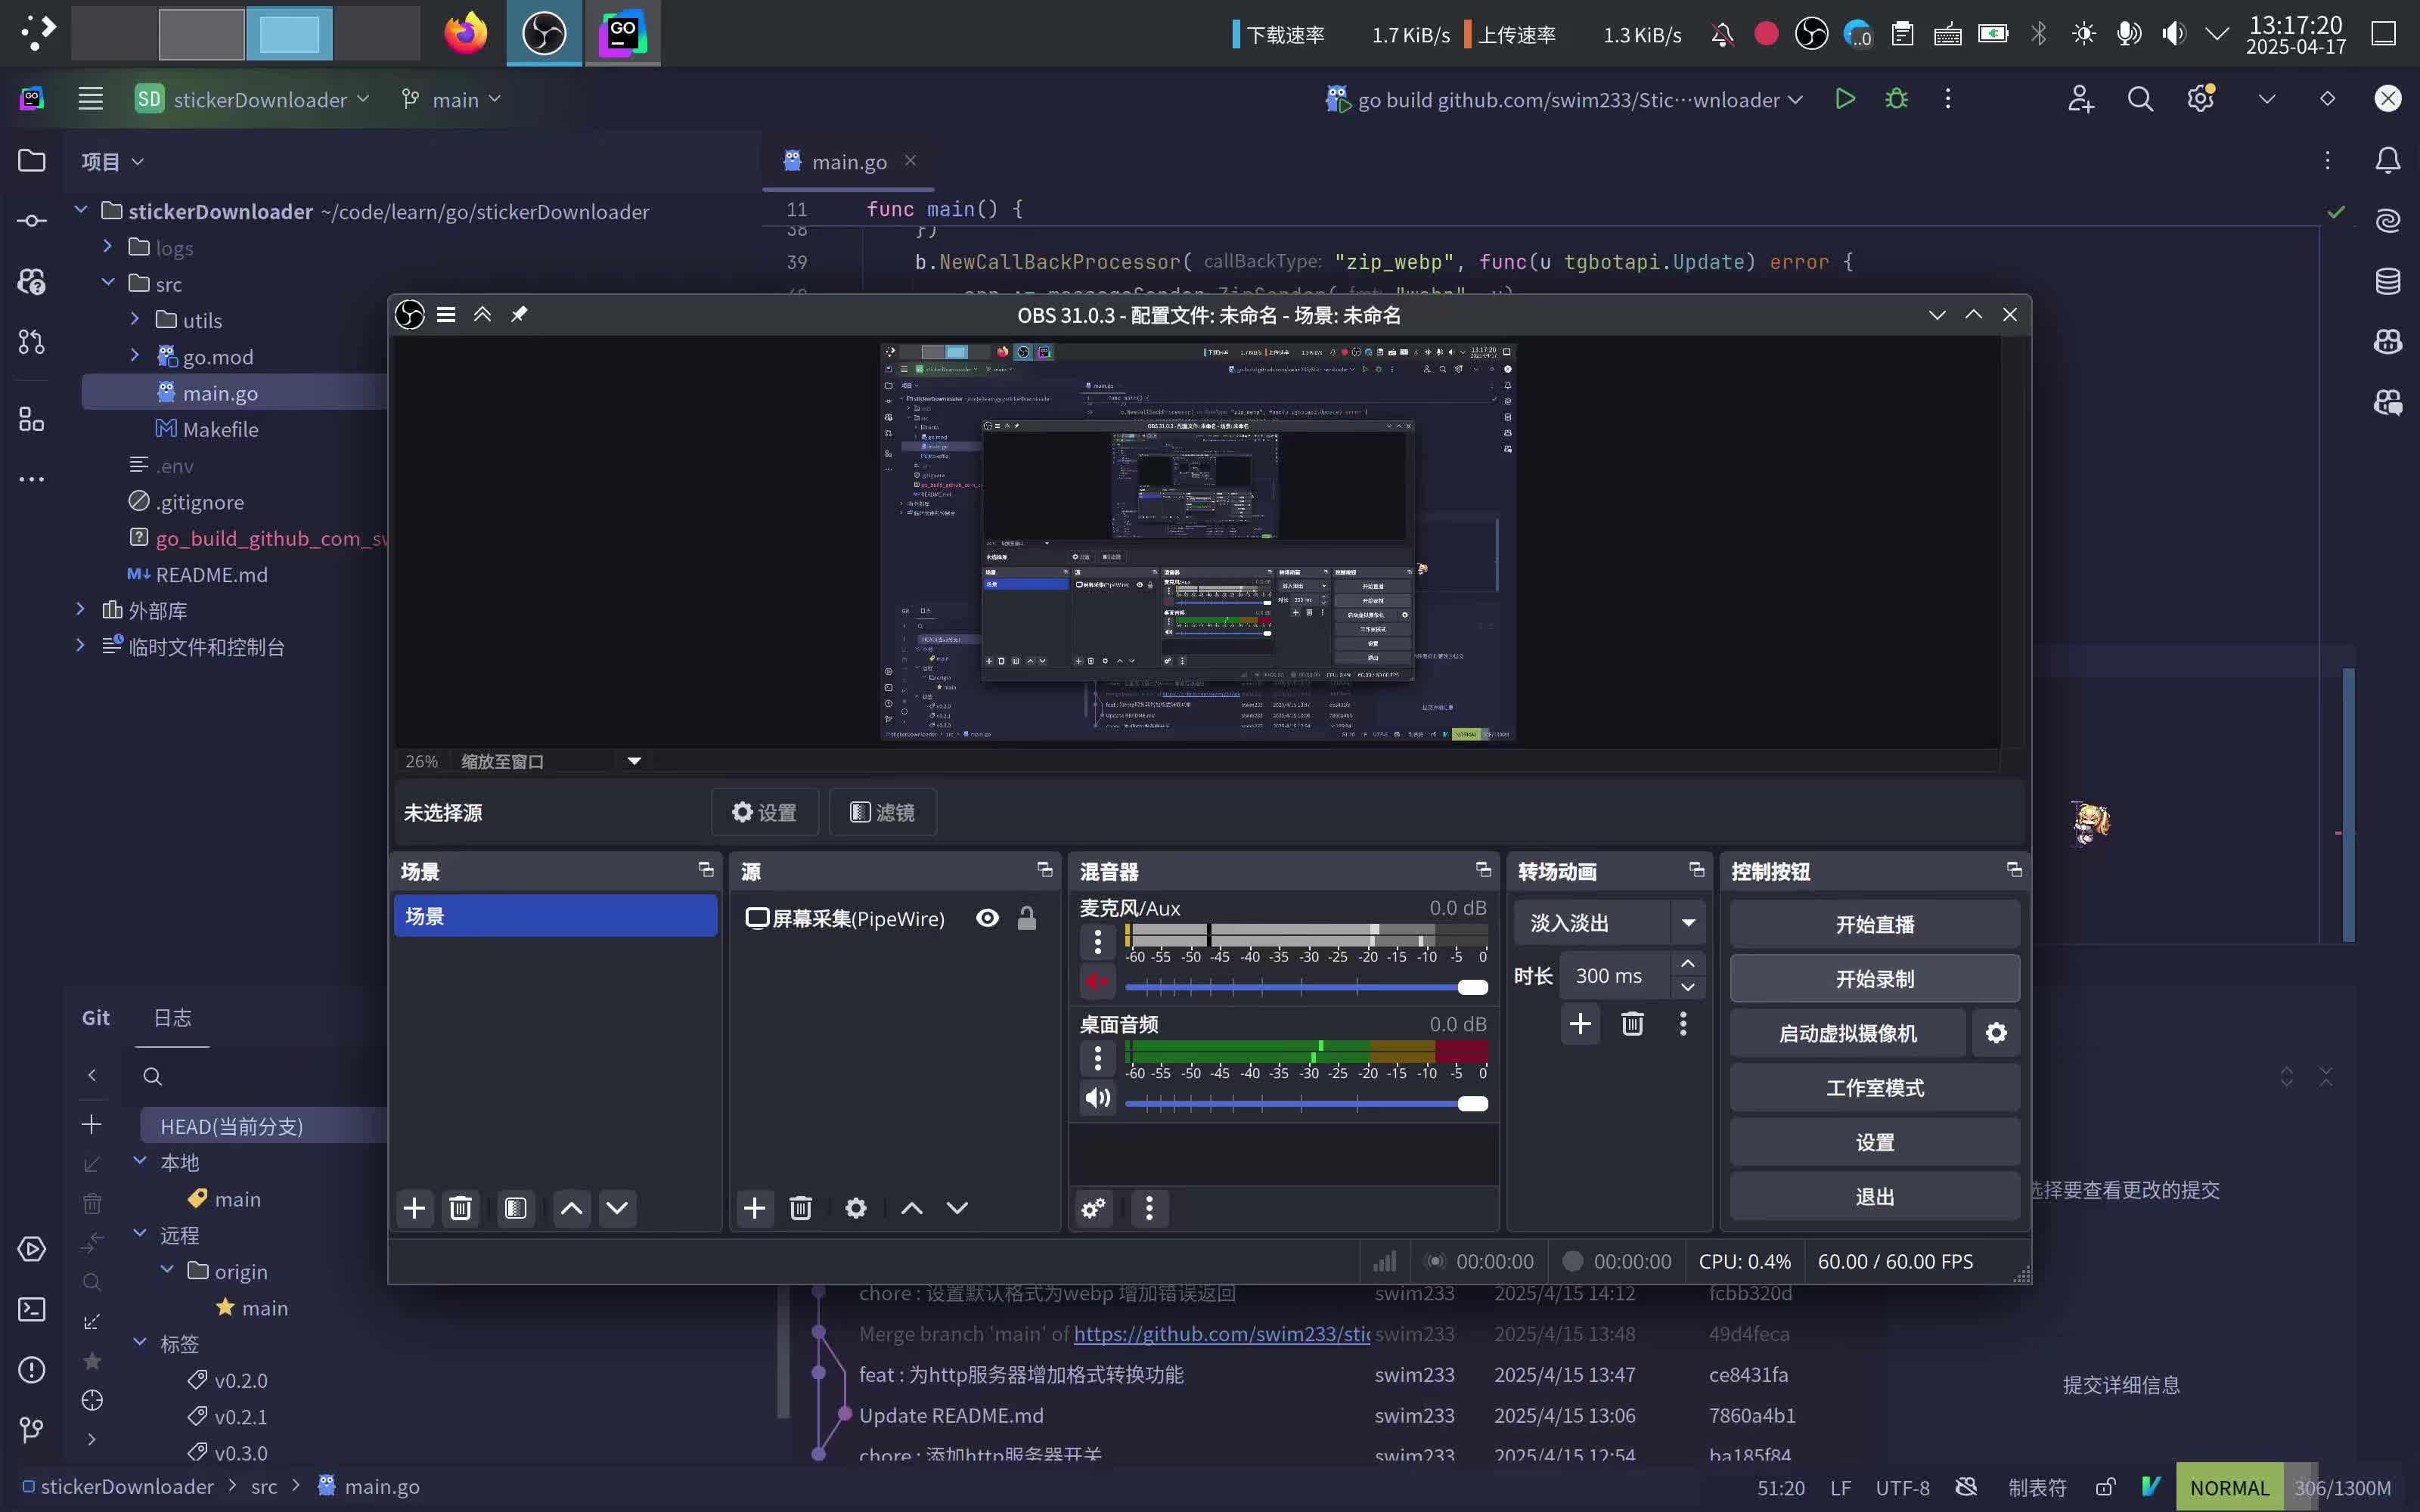Add a transition with plus icon
The height and width of the screenshot is (1512, 2420).
[1580, 1024]
